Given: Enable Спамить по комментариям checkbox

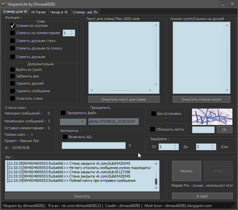Looking at the screenshot, I should coord(12,33).
